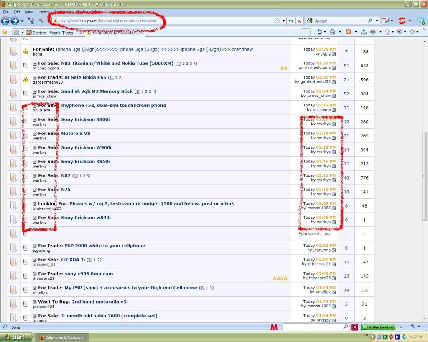
Task: Click the vertical scrollbar thumb
Action: [424, 176]
